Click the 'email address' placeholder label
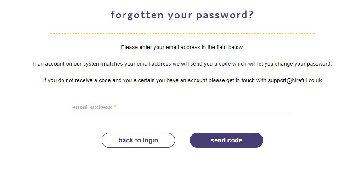This screenshot has width=356, height=171. tap(92, 107)
